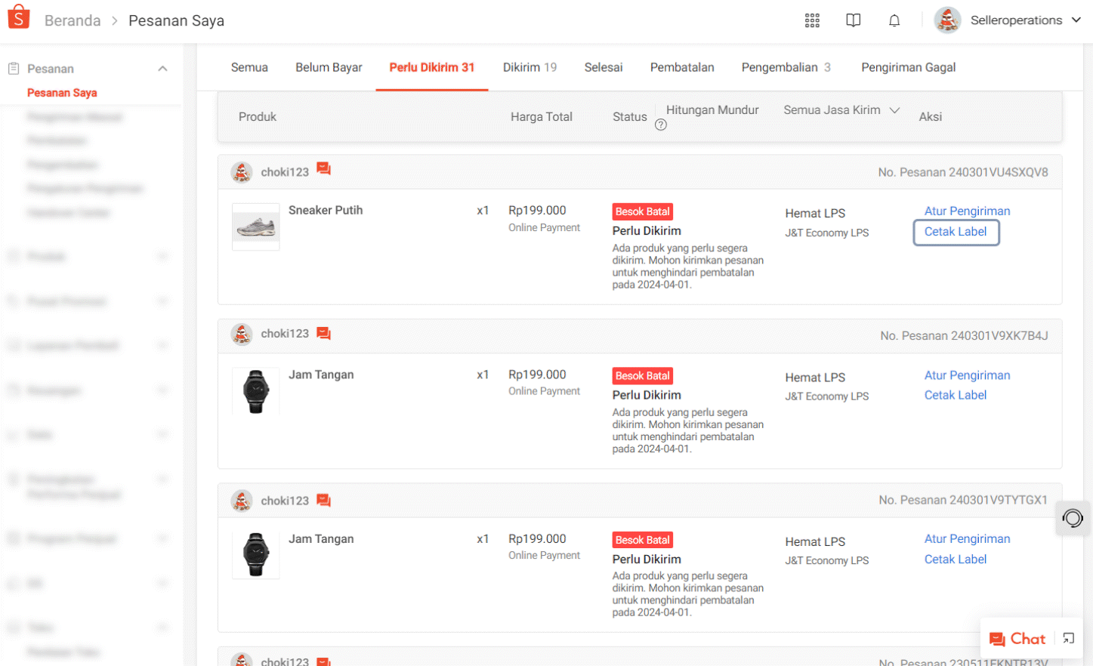Click Atur Pengiriman for the Jam Tangan order
The height and width of the screenshot is (666, 1093).
pos(968,375)
